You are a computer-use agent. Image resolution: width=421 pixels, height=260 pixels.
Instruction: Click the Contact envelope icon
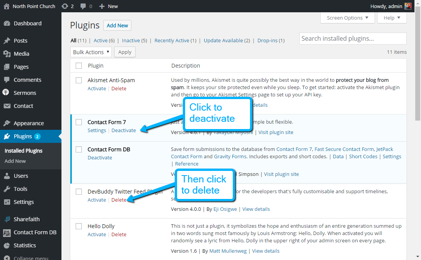[x=7, y=106]
